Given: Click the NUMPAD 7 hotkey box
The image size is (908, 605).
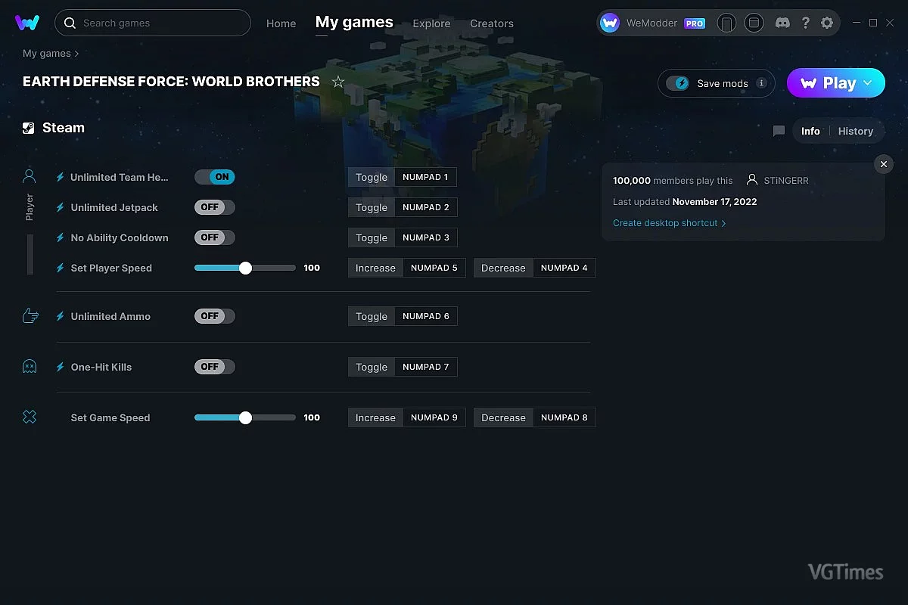Looking at the screenshot, I should pyautogui.click(x=426, y=367).
